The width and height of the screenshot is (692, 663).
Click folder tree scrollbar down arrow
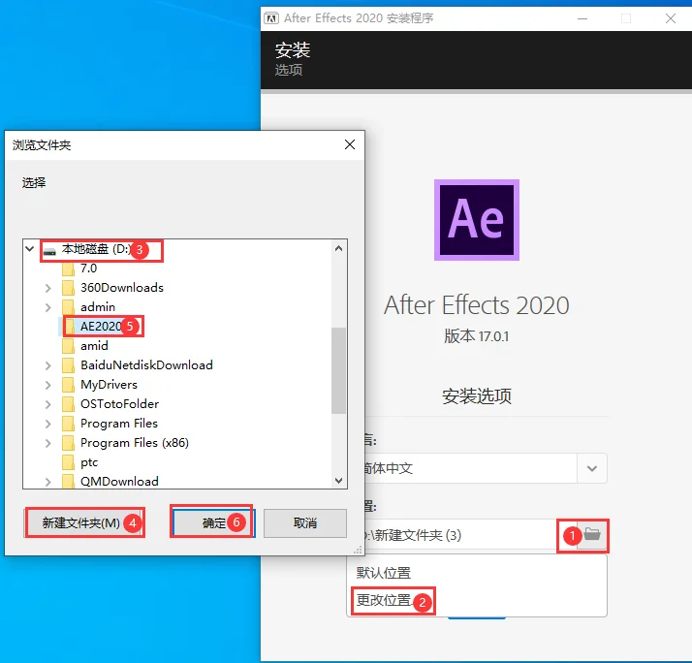click(x=338, y=480)
